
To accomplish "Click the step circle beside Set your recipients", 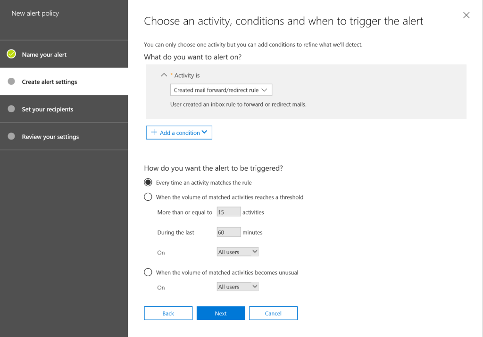I will point(11,109).
